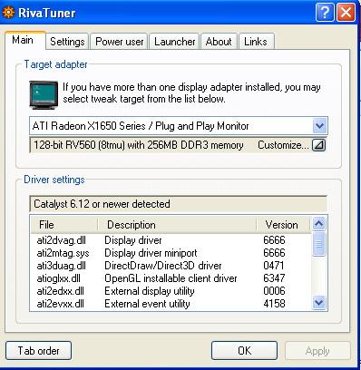The height and width of the screenshot is (370, 361).
Task: Close the RivaTuner window
Action: click(346, 12)
